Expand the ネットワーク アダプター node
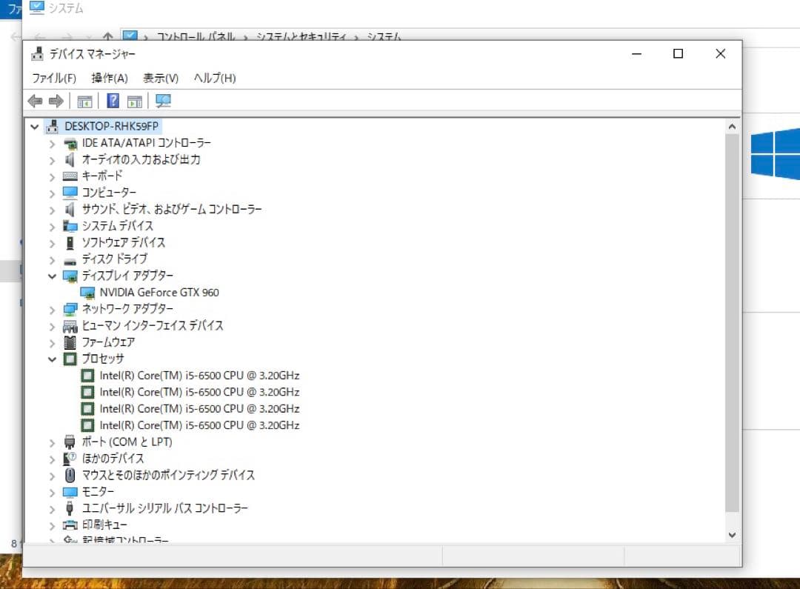Screen dimensions: 800x589 tap(52, 310)
